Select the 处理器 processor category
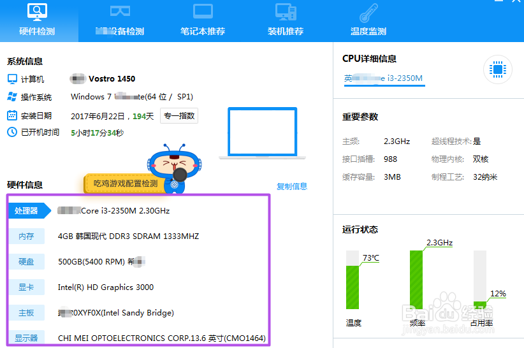524x348 pixels. click(29, 211)
